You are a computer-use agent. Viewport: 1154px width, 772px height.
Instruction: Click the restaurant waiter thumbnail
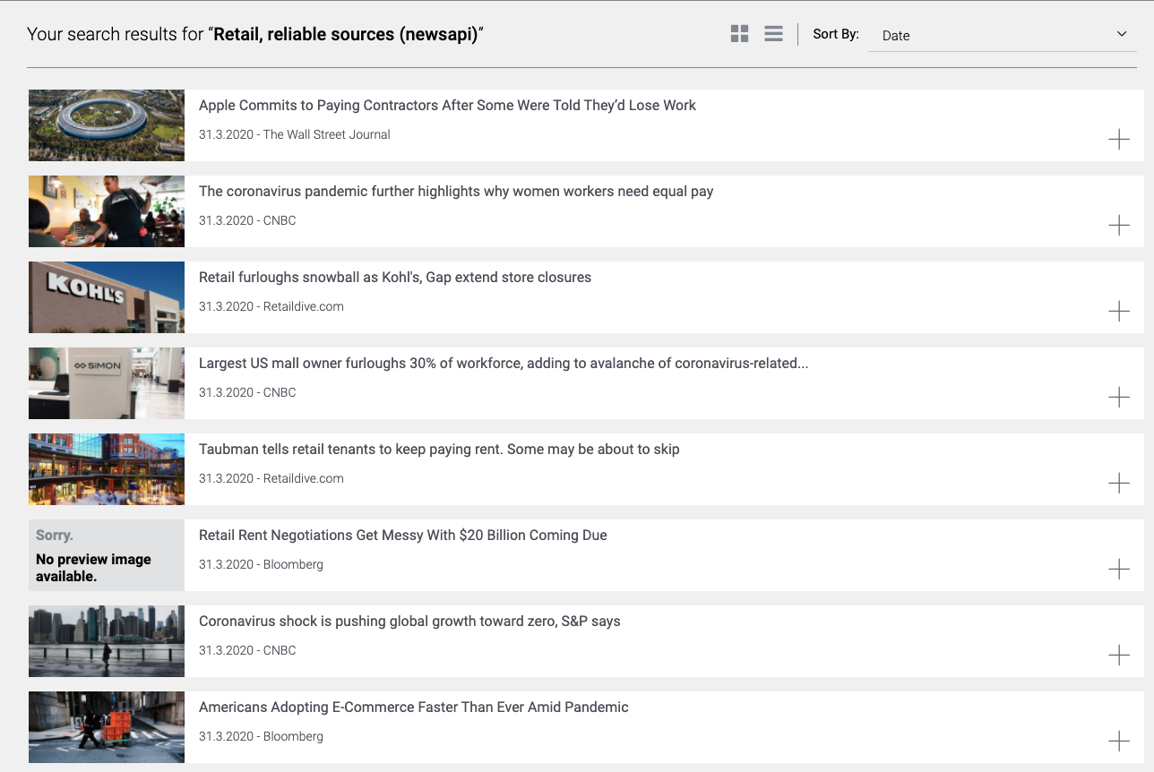pyautogui.click(x=107, y=211)
